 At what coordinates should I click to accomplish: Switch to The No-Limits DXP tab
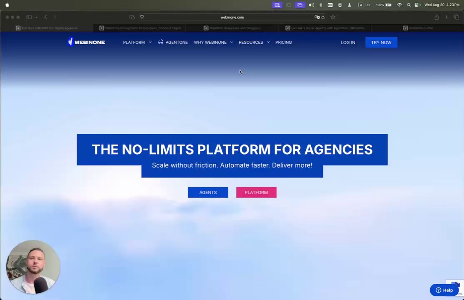(47, 28)
